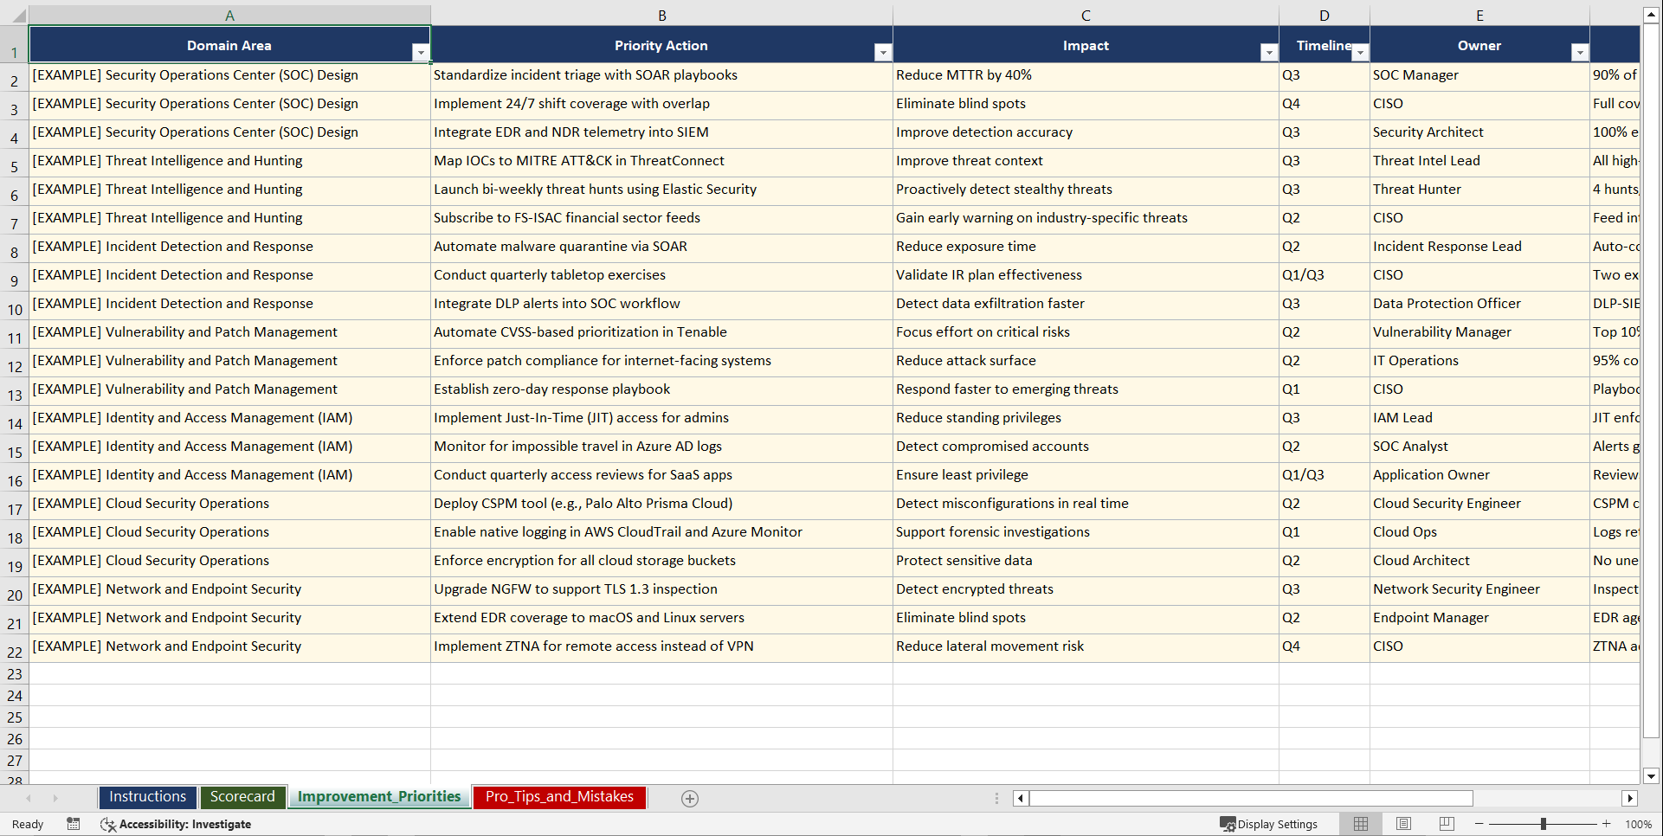Zoom in with the plus icon

click(1606, 824)
